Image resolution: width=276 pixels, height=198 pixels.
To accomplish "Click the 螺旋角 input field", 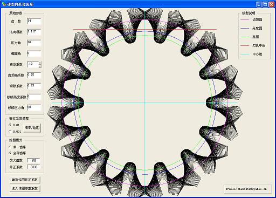I will click(34, 53).
